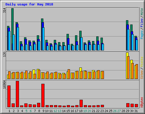Click day label 23 on the x-axis

102,111
